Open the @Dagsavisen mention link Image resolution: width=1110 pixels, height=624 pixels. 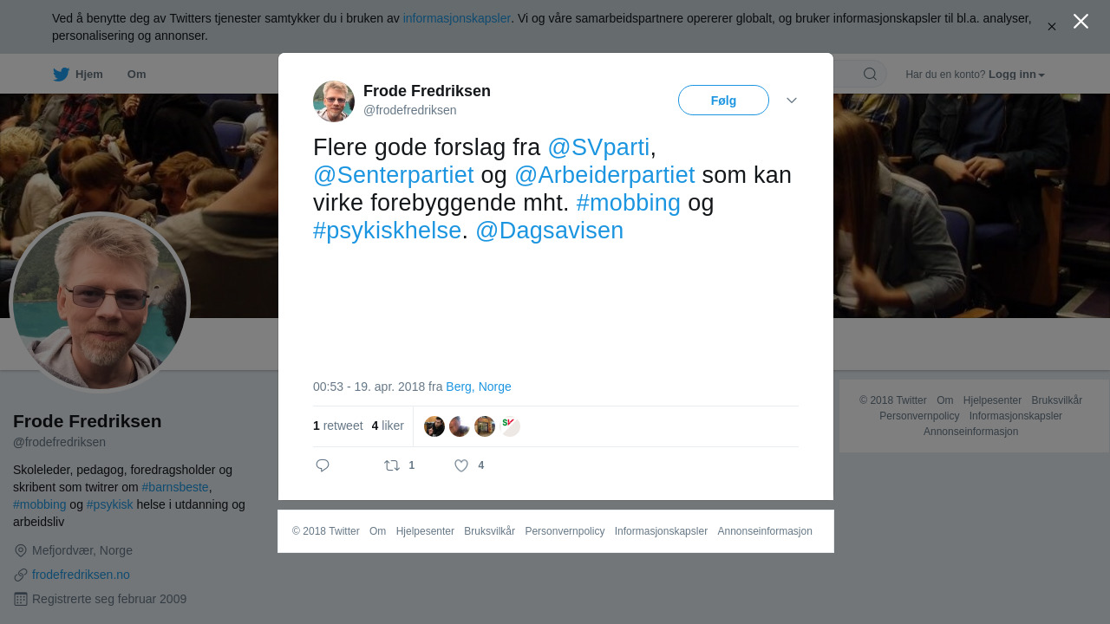pos(549,231)
